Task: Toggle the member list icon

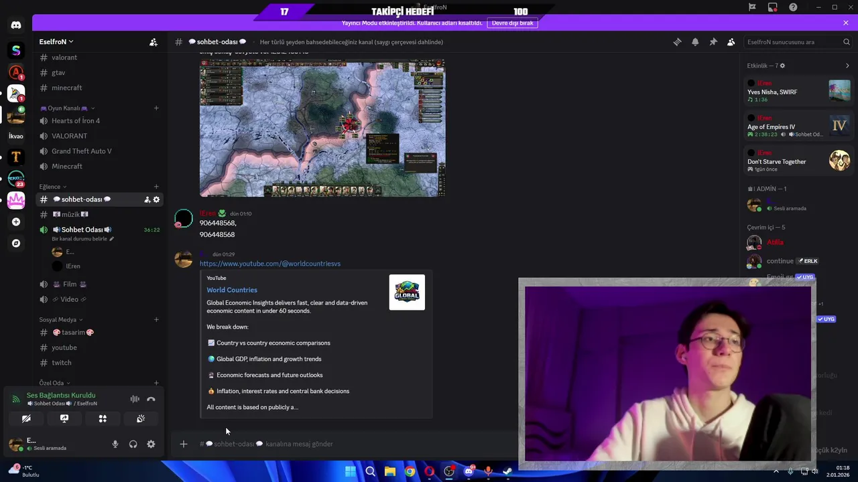Action: coord(731,42)
